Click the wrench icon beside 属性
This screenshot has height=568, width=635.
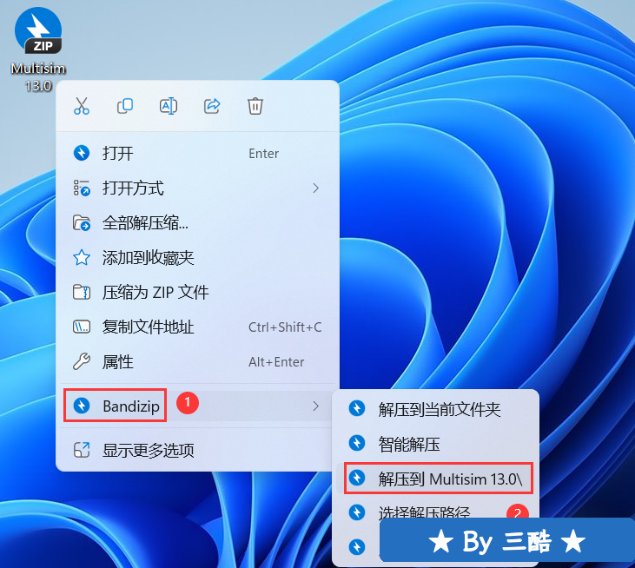click(x=82, y=361)
